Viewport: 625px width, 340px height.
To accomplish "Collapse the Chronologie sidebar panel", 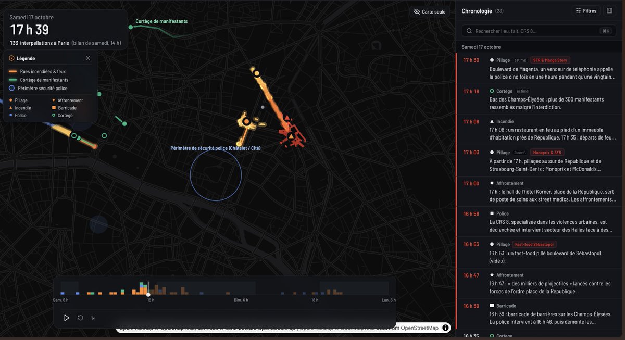I will pos(609,11).
